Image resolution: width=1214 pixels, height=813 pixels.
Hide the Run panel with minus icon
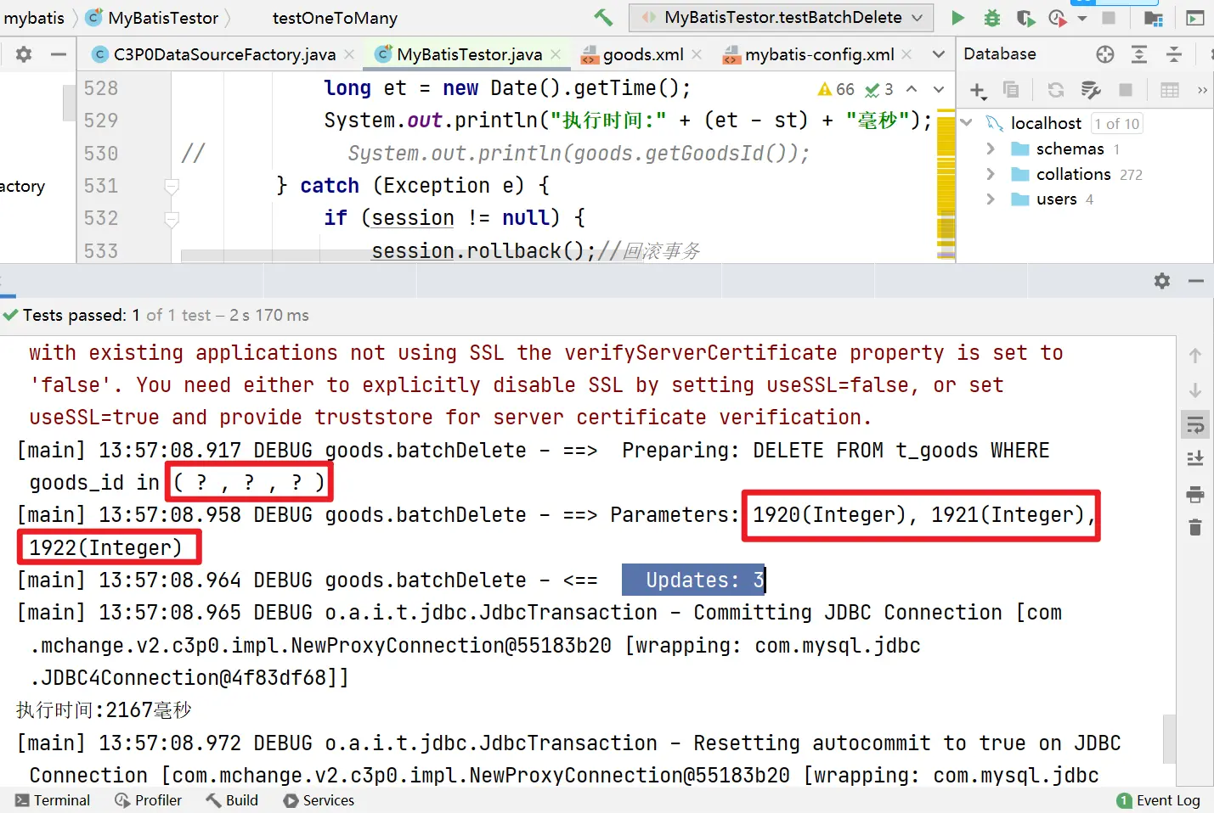(x=1196, y=281)
